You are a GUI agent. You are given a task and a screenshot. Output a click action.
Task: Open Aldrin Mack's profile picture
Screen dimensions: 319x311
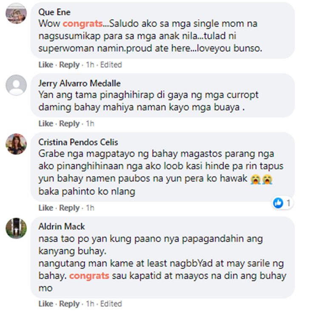pos(16,228)
